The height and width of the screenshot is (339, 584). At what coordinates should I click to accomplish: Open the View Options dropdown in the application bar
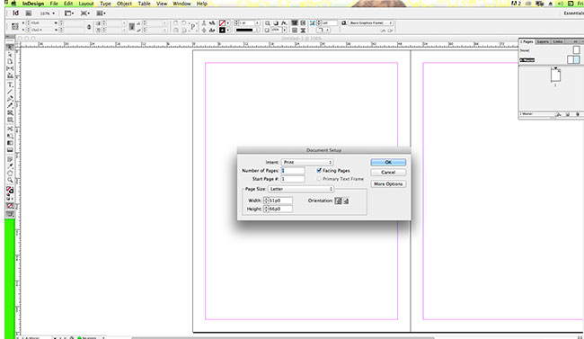tap(69, 13)
